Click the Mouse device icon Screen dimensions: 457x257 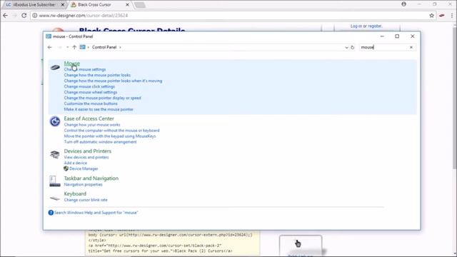(x=55, y=67)
